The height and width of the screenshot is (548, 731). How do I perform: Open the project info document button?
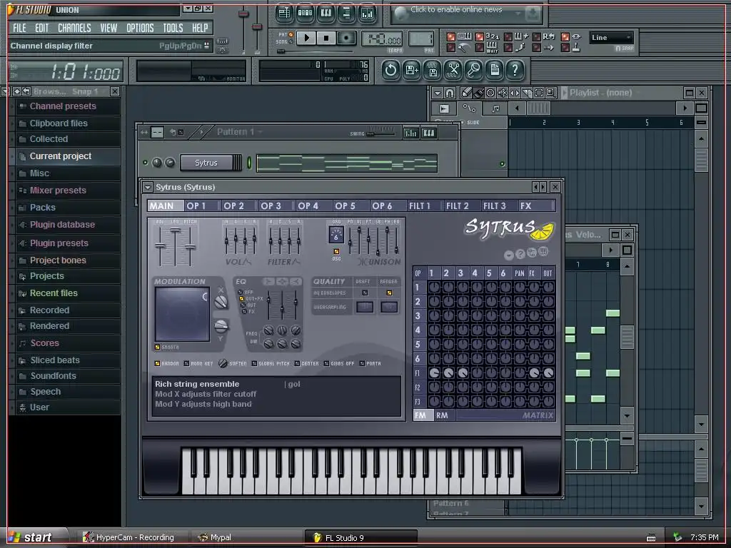tap(494, 71)
